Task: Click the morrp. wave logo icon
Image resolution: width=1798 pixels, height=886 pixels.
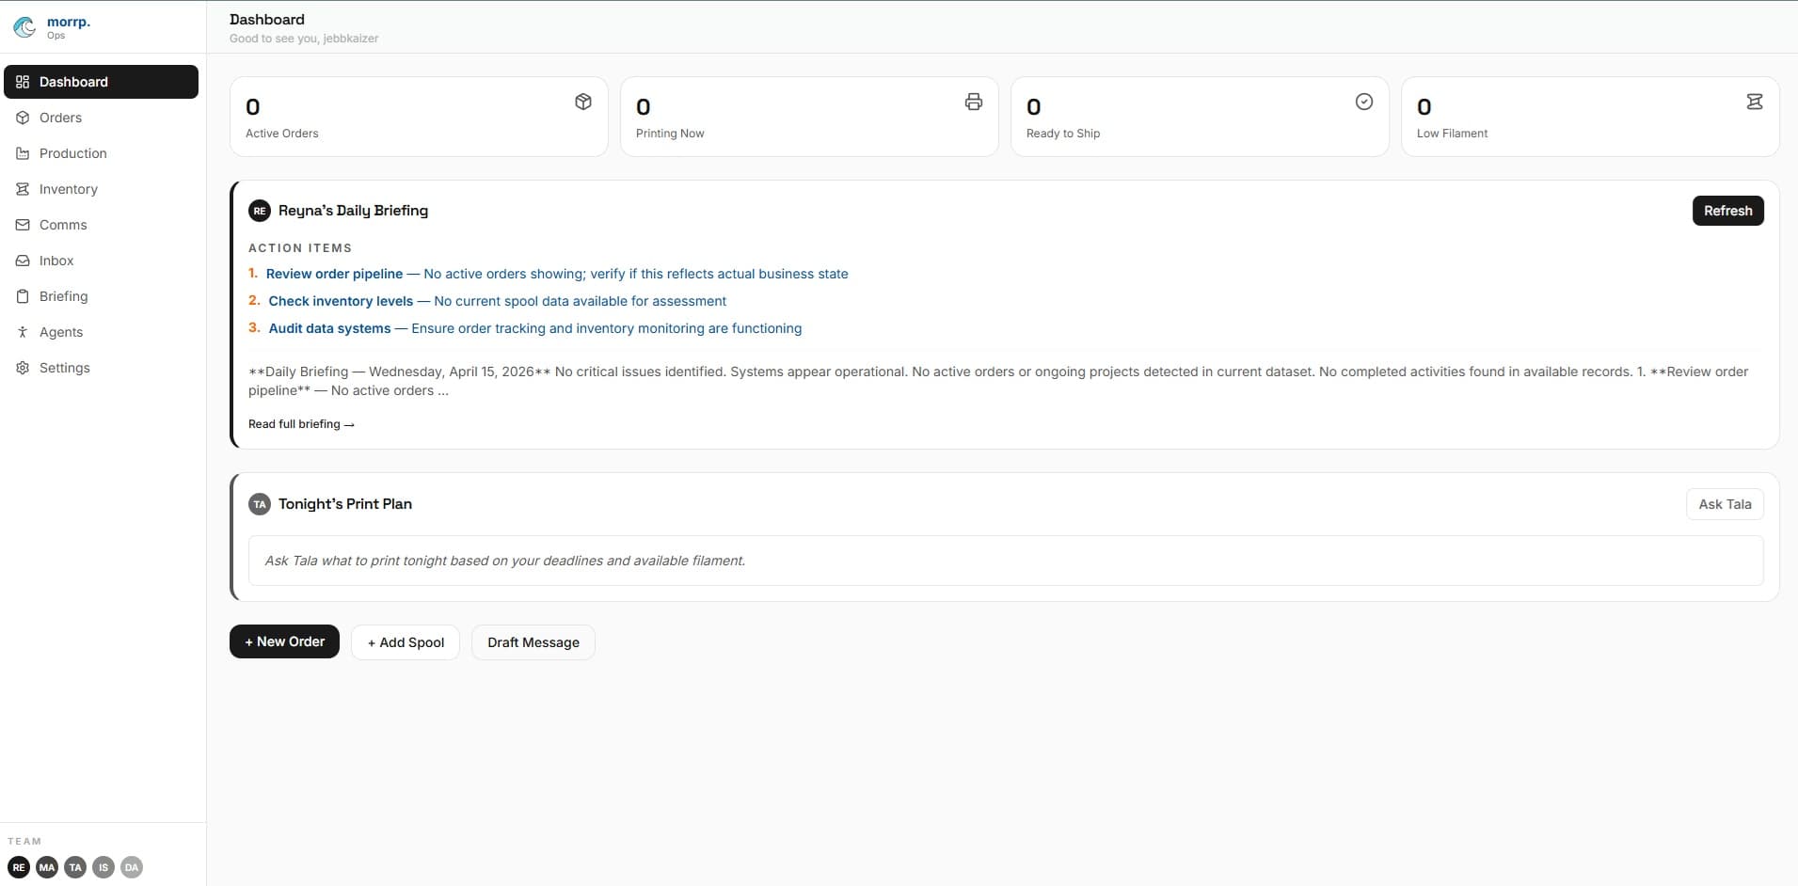Action: coord(24,27)
